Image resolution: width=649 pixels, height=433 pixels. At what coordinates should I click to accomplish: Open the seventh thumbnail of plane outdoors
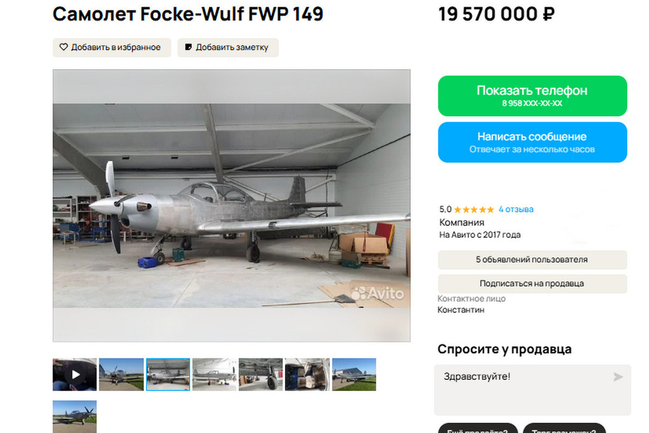[x=354, y=374]
